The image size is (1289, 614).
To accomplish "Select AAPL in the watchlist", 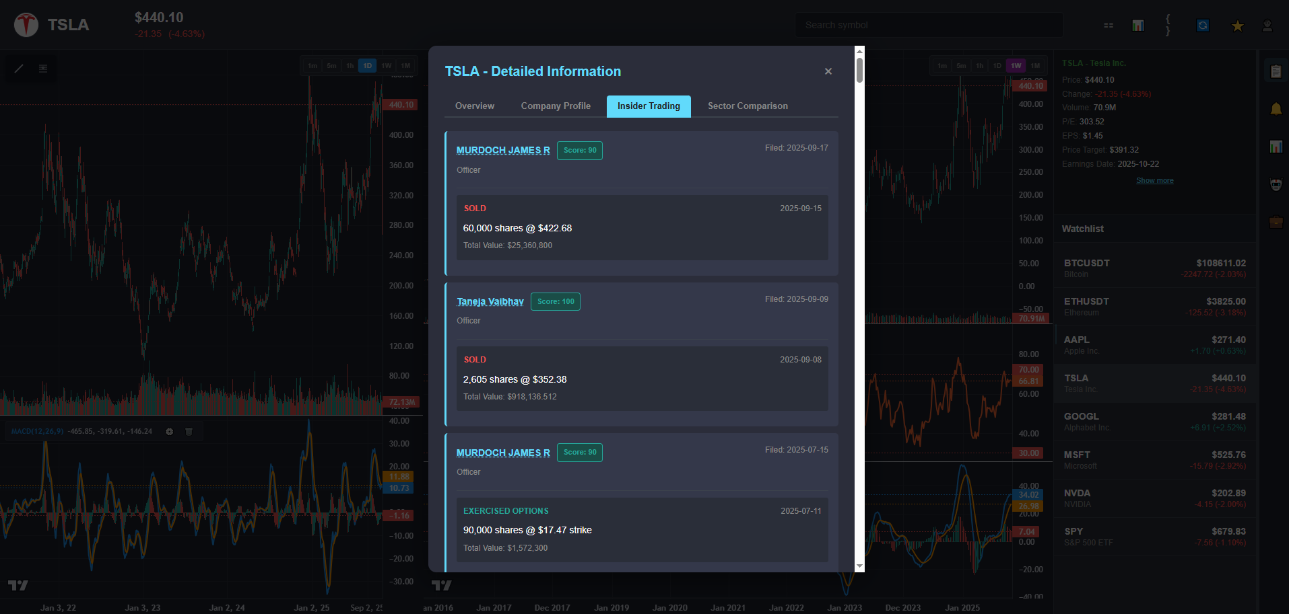I will (x=1154, y=345).
